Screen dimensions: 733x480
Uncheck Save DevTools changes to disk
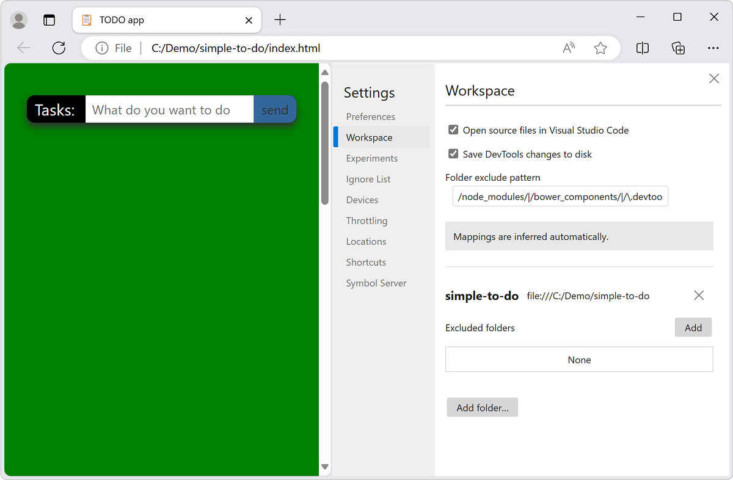(x=453, y=154)
